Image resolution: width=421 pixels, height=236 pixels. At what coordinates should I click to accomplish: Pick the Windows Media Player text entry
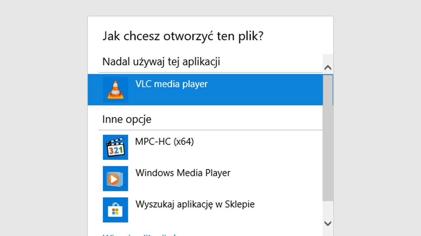coord(183,173)
